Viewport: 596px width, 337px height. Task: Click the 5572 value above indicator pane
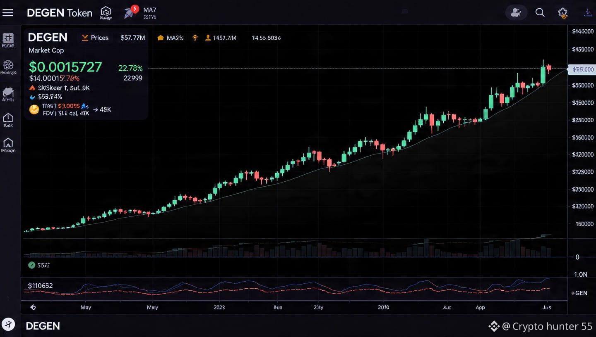[x=43, y=266]
